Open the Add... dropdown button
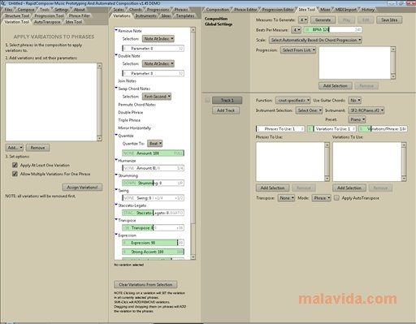Image resolution: width=416 pixels, height=324 pixels. pos(15,148)
